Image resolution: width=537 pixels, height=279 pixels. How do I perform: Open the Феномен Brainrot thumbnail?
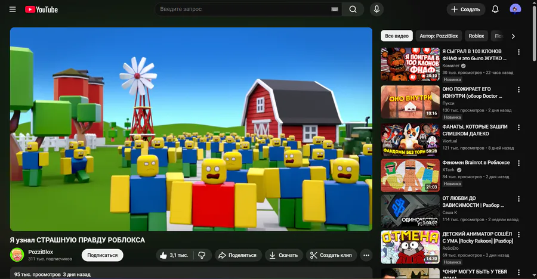pyautogui.click(x=410, y=175)
